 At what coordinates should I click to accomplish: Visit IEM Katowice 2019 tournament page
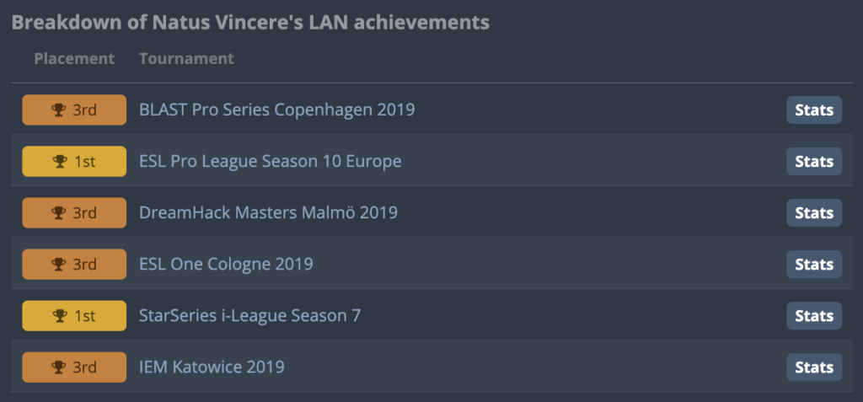pos(212,367)
